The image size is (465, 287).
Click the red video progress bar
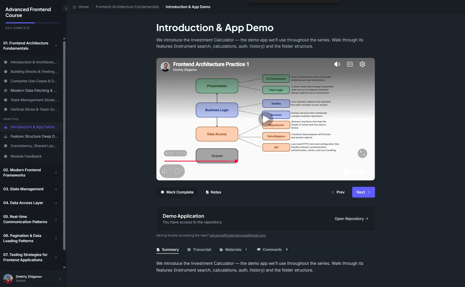201,161
